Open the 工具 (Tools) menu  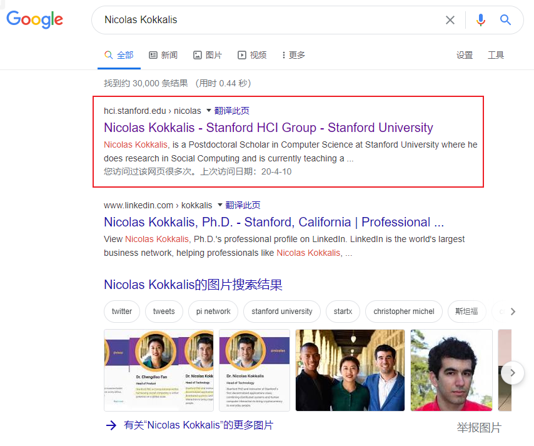tap(496, 55)
